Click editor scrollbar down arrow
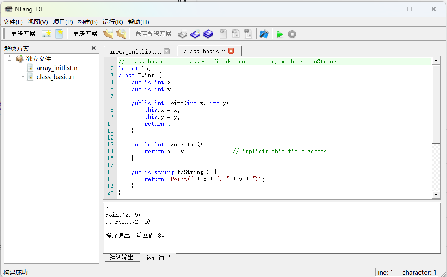Viewport: 447px width, 277px height. [436, 195]
